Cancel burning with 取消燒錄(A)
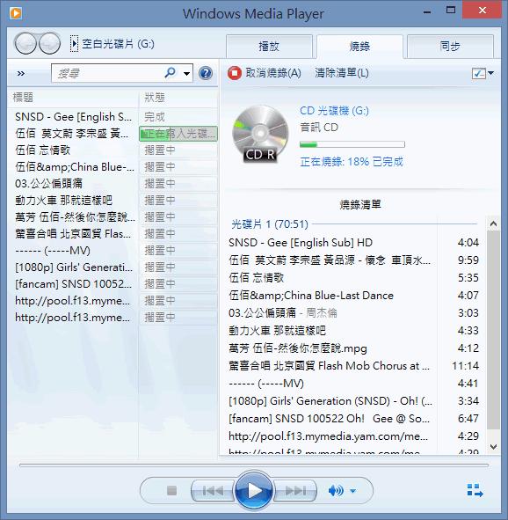Image resolution: width=508 pixels, height=520 pixels. (265, 73)
